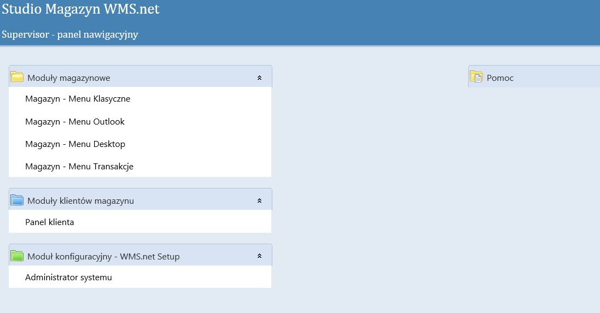600x313 pixels.
Task: Click the Supervisor - panel nawigacyjny subtitle
Action: [x=69, y=34]
